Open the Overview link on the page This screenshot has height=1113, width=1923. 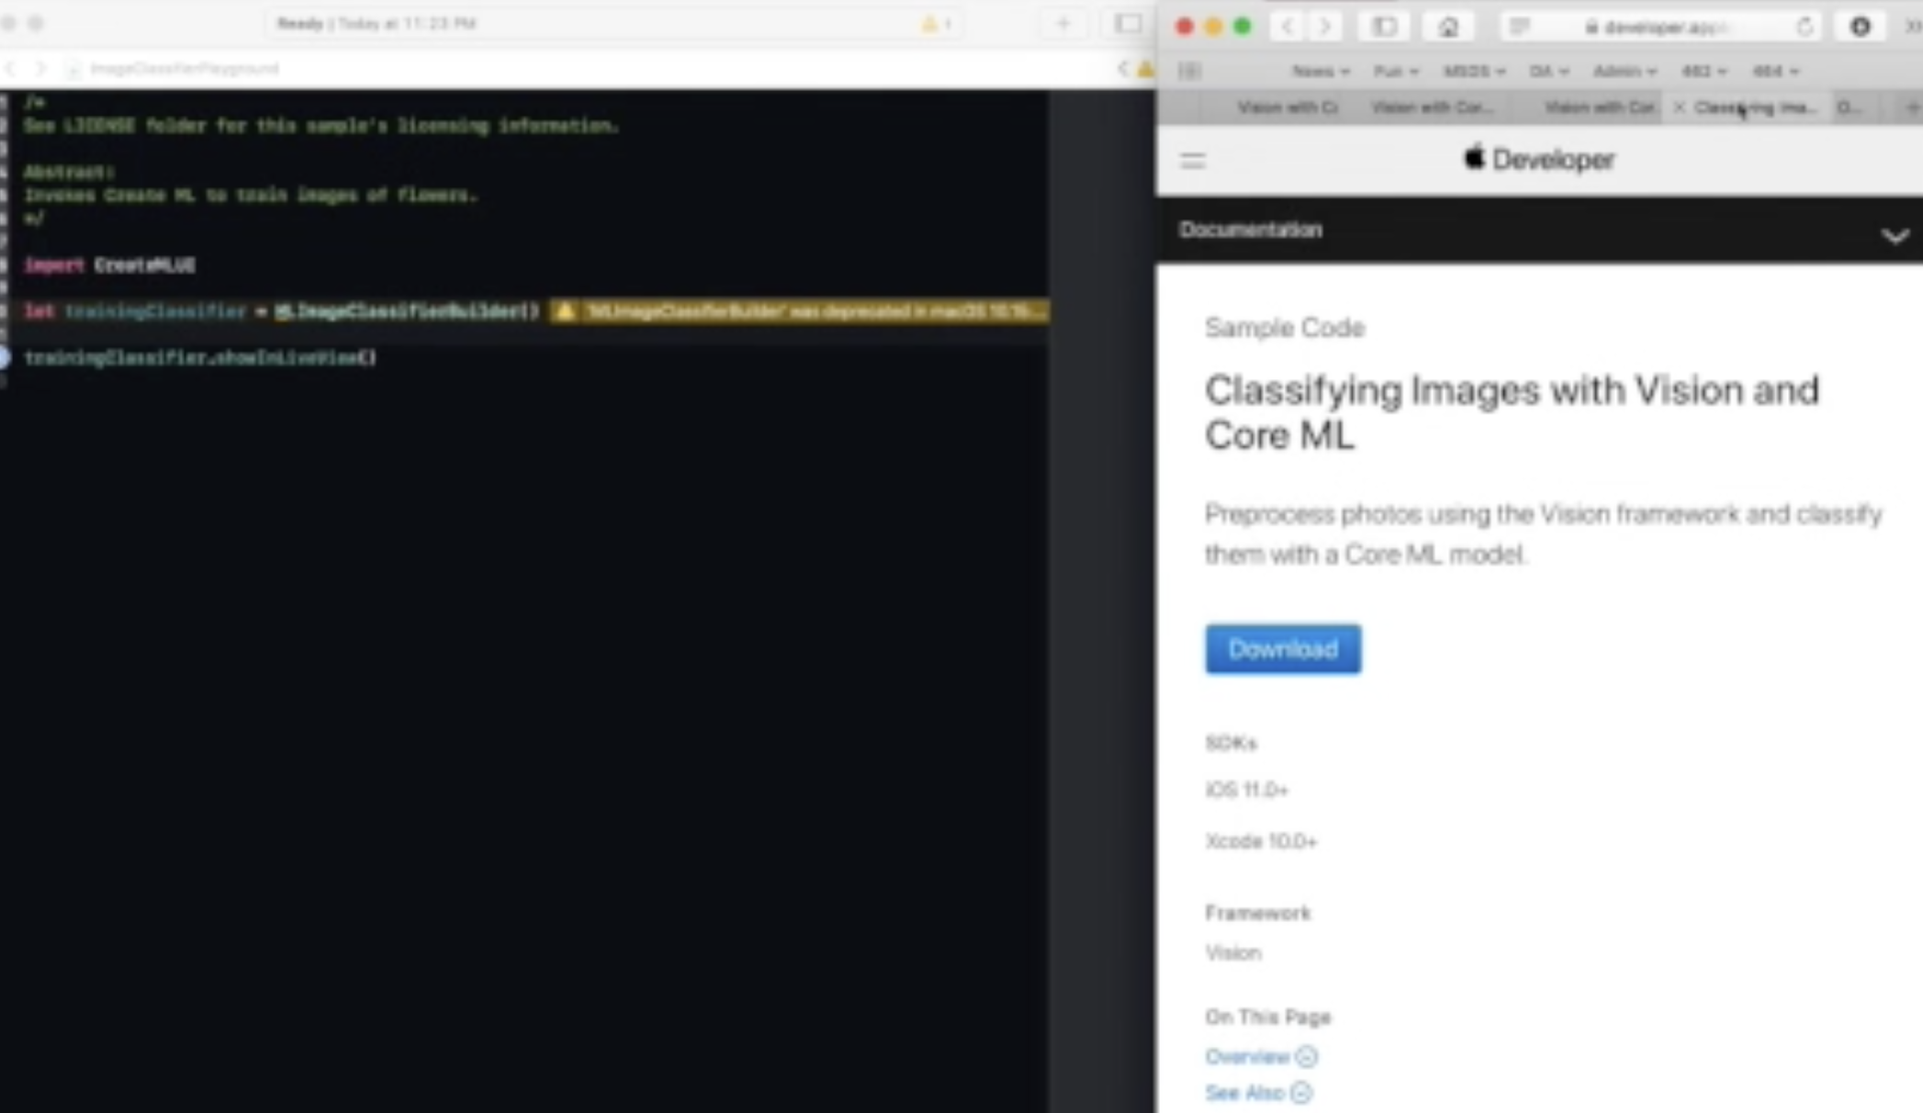(1249, 1056)
